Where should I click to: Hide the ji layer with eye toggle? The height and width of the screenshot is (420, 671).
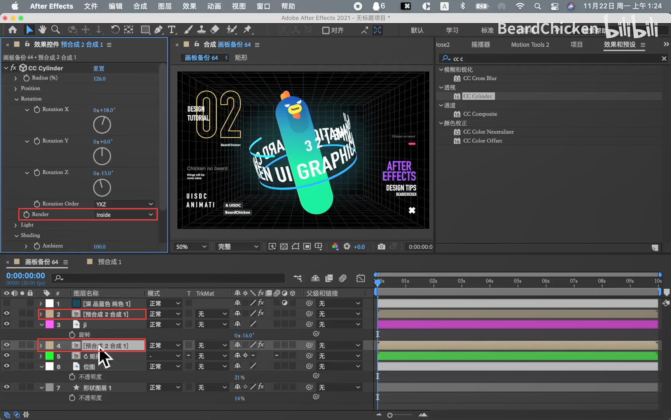coord(7,324)
